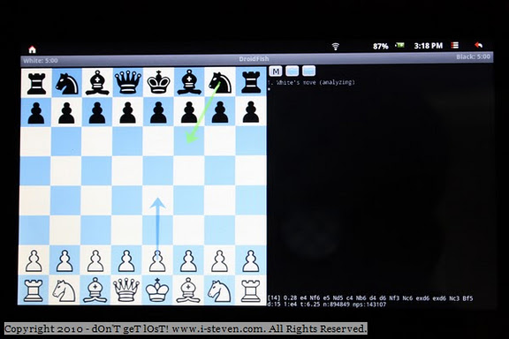Tap the White: 5:00 clock label
This screenshot has height=339, width=509.
click(x=41, y=61)
